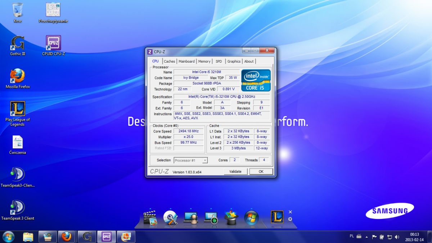The height and width of the screenshot is (243, 432).
Task: Switch to the box-icon app in taskbar
Action: pos(48,237)
